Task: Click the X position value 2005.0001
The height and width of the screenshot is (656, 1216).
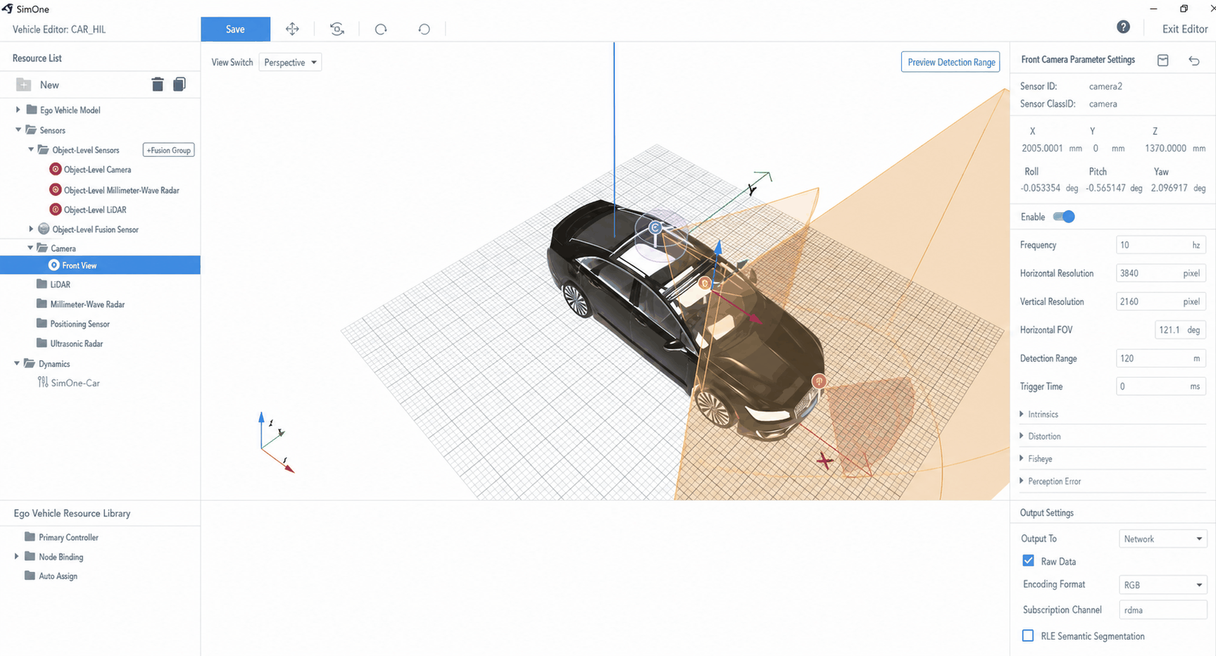Action: coord(1042,148)
